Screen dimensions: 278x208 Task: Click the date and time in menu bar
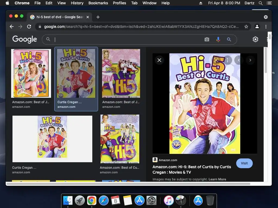point(224,3)
